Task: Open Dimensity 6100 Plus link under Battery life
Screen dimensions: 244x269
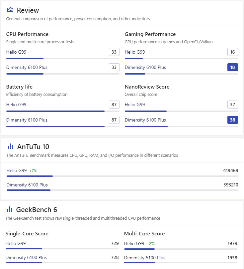Action: point(27,120)
